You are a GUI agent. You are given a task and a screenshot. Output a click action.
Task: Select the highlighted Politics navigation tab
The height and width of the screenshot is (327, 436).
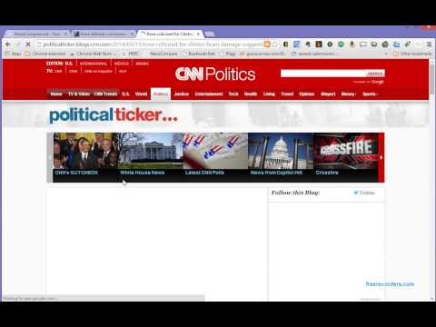(161, 94)
